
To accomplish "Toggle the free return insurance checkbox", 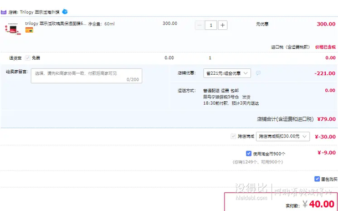I will click(x=28, y=58).
